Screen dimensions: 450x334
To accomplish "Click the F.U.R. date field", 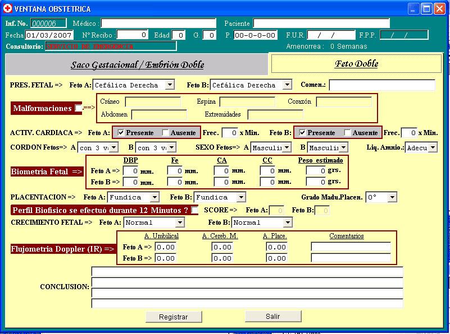I will click(x=331, y=35).
